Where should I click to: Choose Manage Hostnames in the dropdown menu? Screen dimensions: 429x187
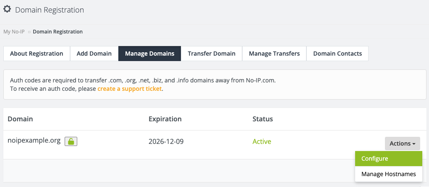(x=388, y=174)
